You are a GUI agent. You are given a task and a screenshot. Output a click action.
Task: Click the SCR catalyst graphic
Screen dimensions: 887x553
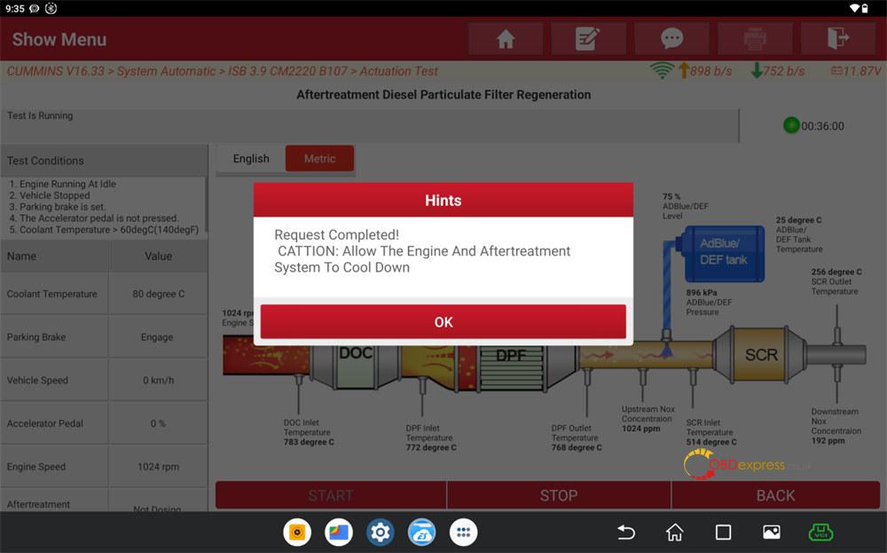761,354
